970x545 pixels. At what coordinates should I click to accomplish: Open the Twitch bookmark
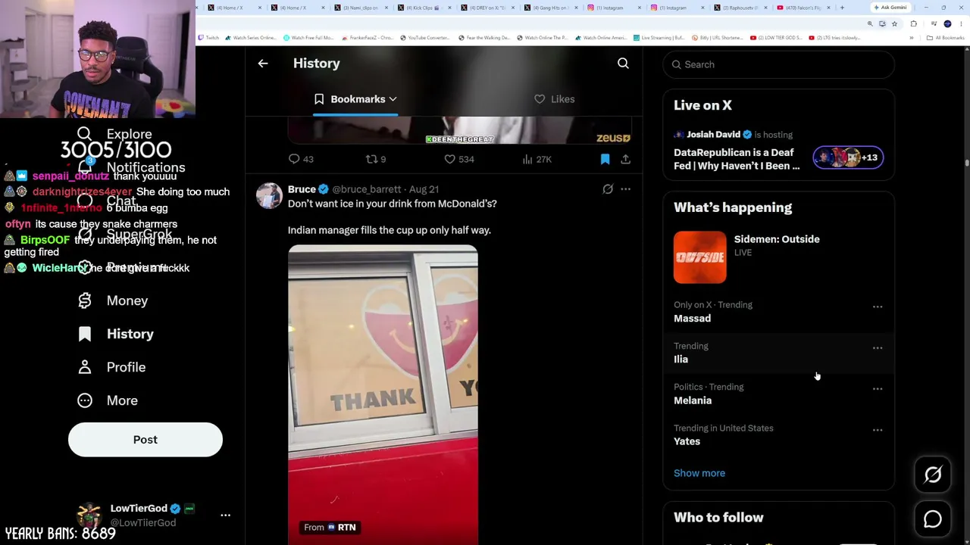click(209, 38)
